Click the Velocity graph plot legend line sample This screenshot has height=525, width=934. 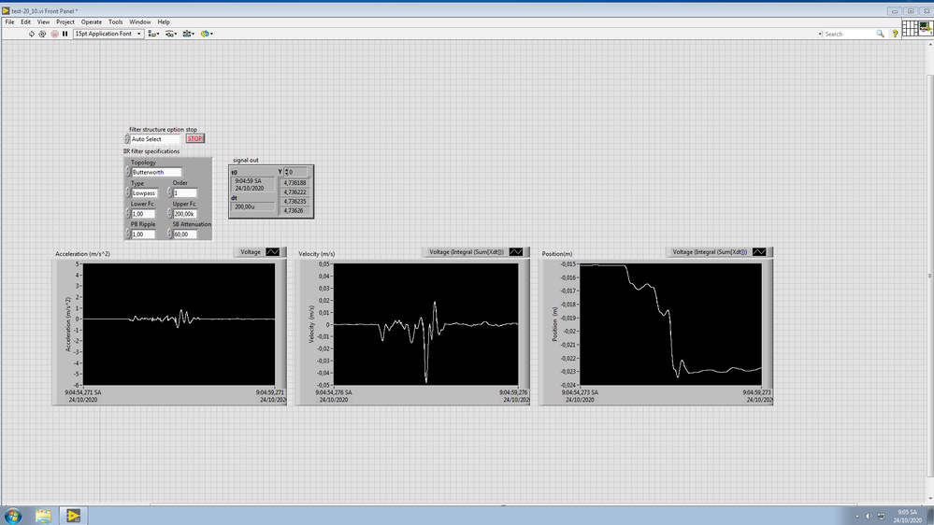[x=516, y=252]
